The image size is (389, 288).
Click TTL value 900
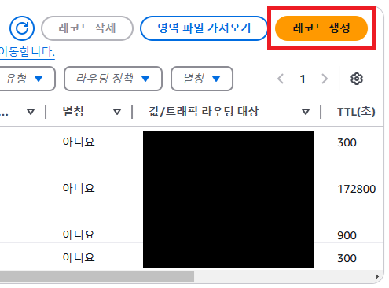(347, 235)
